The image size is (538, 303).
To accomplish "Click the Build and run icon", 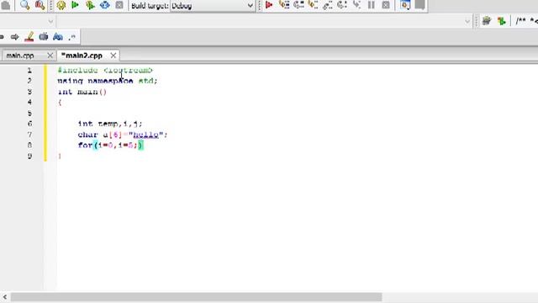I will [90, 5].
